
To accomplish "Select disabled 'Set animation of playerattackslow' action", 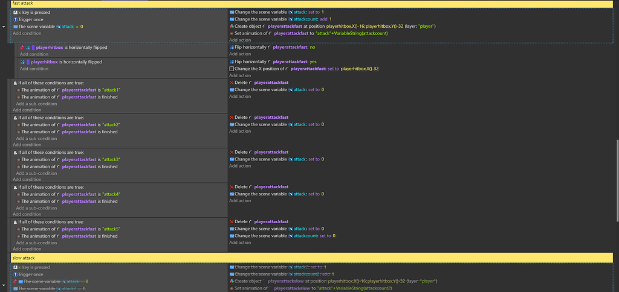I will 310,288.
